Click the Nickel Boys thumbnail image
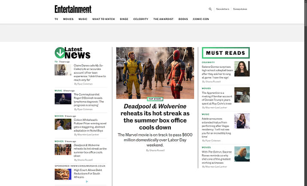The image size is (307, 186). pyautogui.click(x=63, y=124)
